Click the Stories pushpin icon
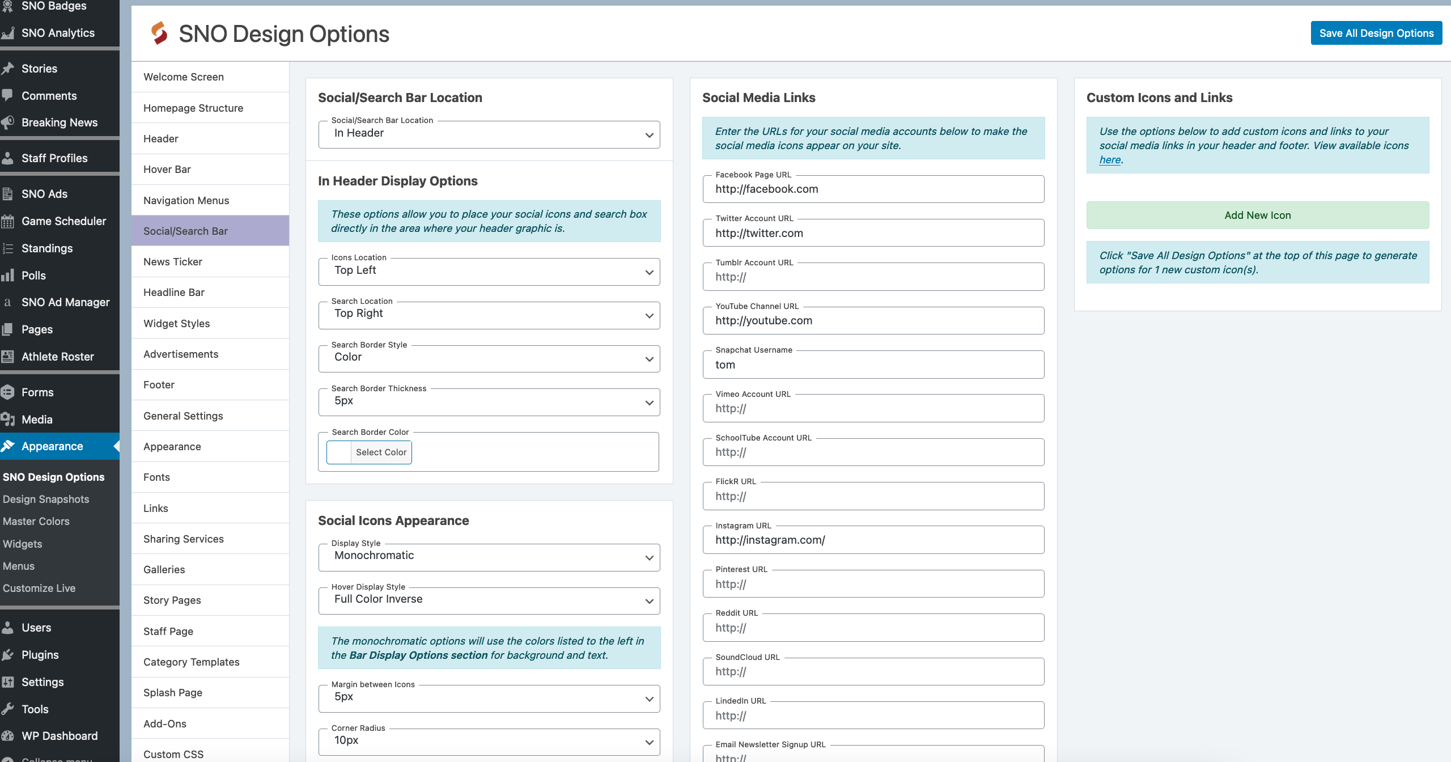The image size is (1451, 762). click(x=7, y=69)
